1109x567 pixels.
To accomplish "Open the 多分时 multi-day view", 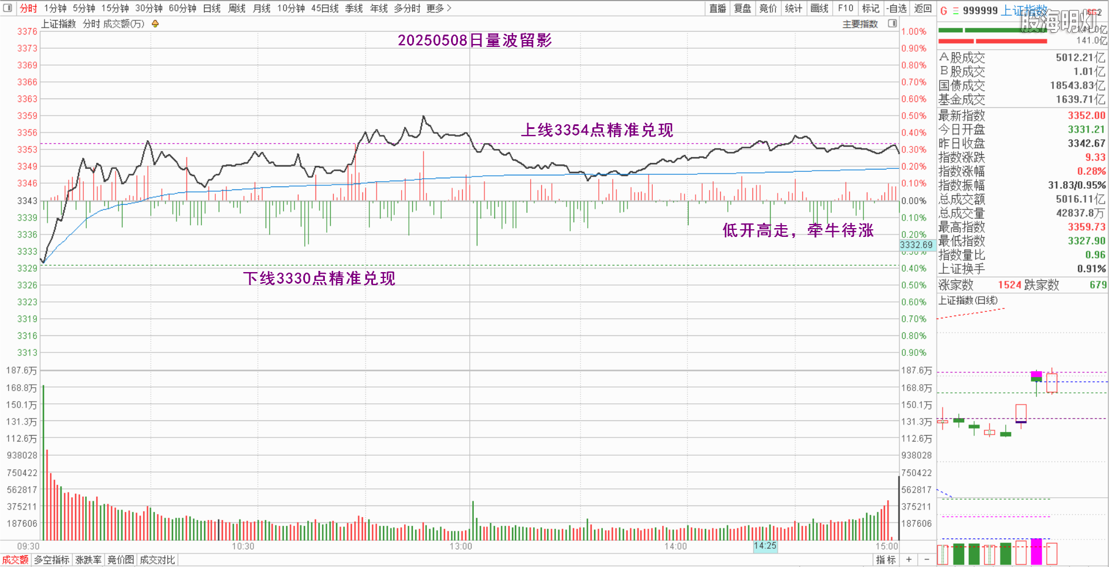I will [407, 8].
